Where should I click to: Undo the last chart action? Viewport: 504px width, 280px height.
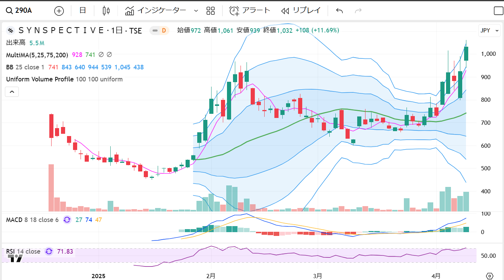(340, 11)
